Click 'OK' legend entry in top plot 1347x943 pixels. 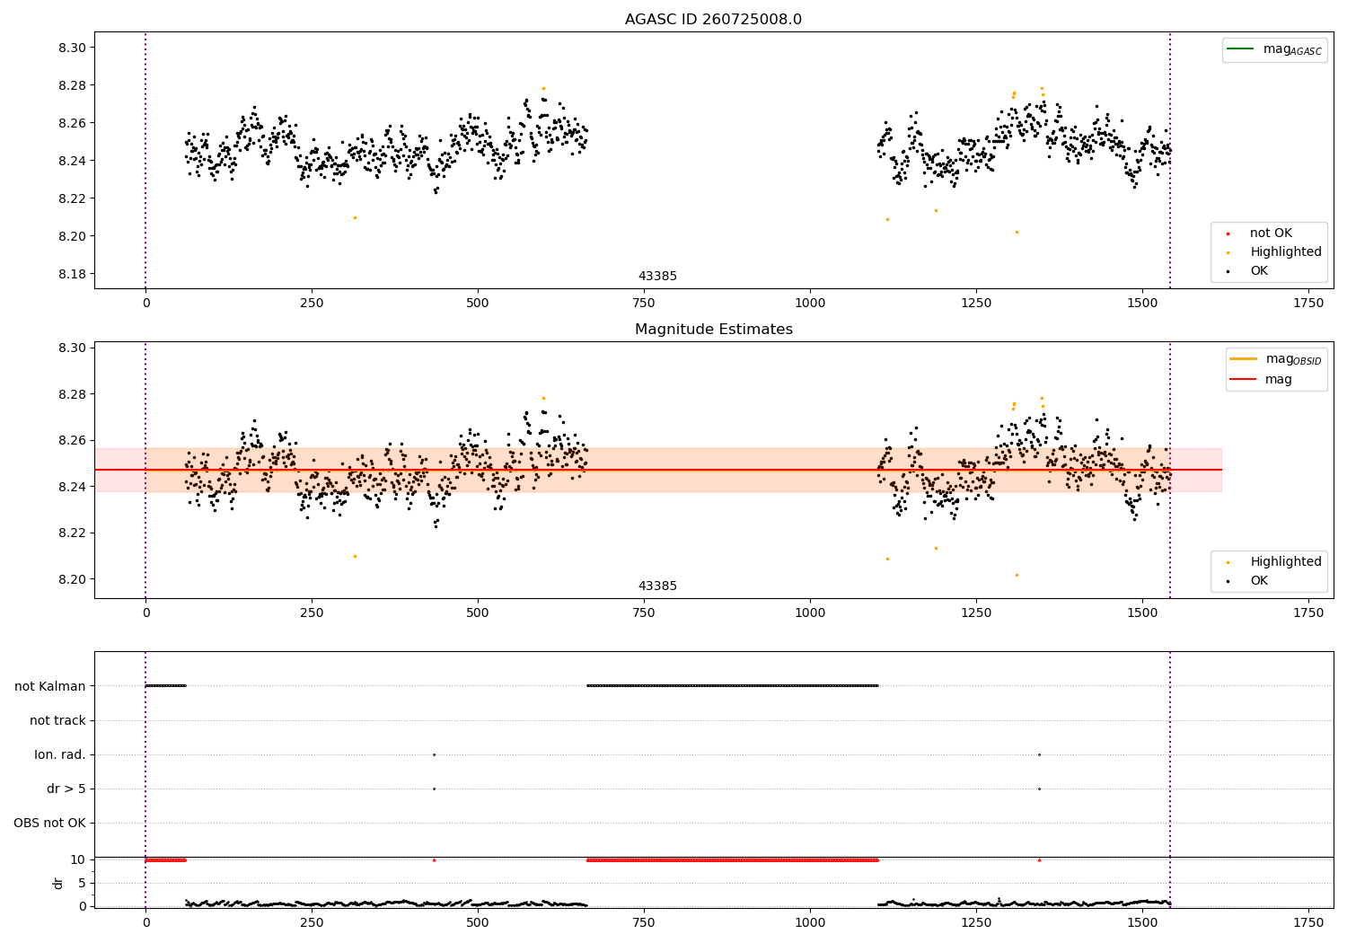pyautogui.click(x=1259, y=271)
